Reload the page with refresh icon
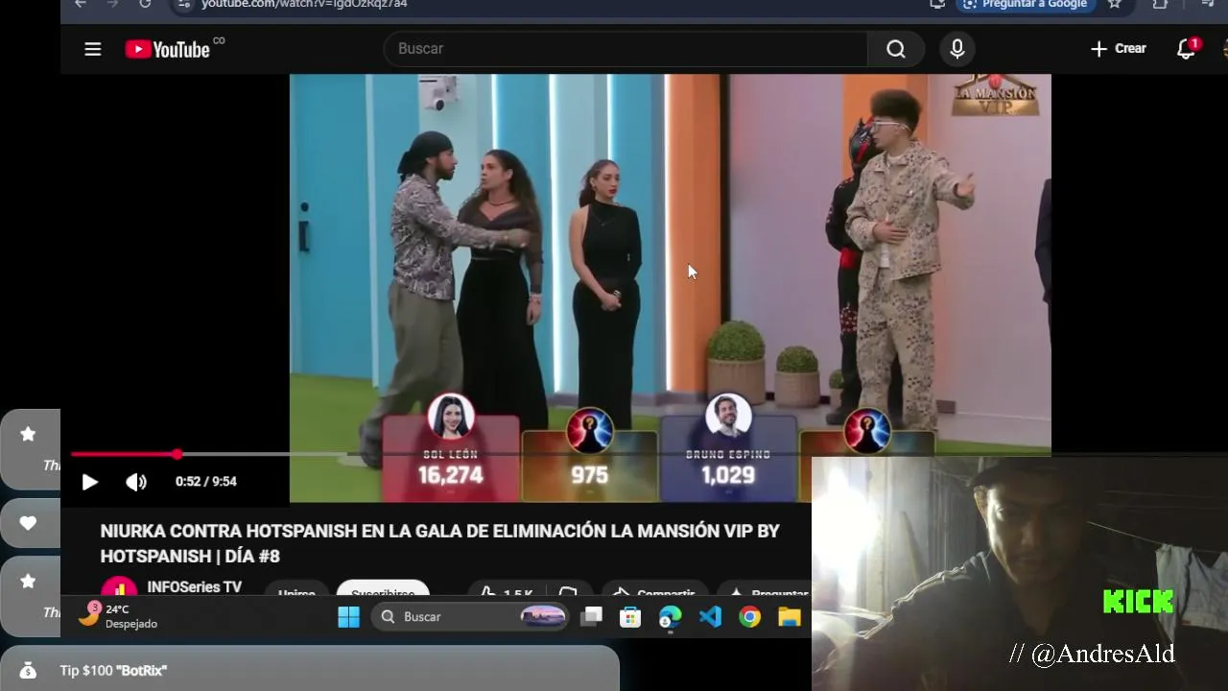The height and width of the screenshot is (691, 1228). coord(145,4)
